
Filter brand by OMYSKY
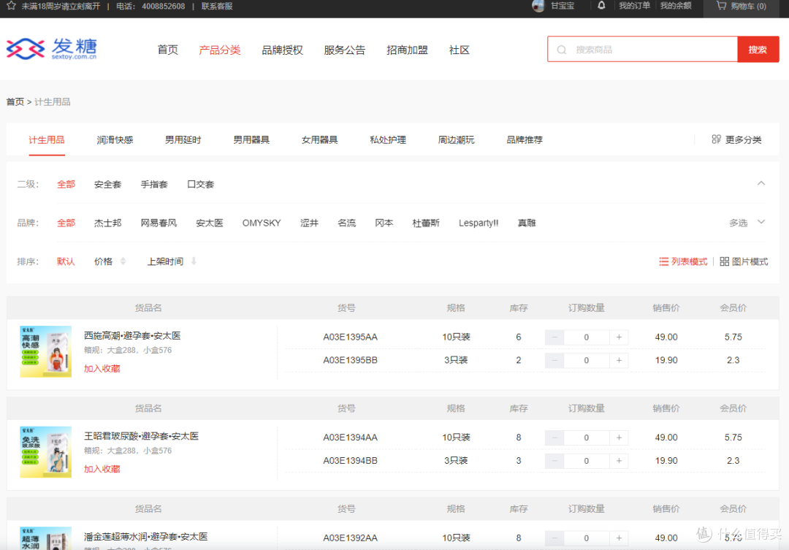coord(261,223)
